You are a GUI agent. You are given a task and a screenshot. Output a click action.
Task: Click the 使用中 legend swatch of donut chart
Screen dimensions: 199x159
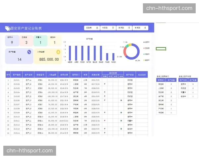tap(144, 42)
